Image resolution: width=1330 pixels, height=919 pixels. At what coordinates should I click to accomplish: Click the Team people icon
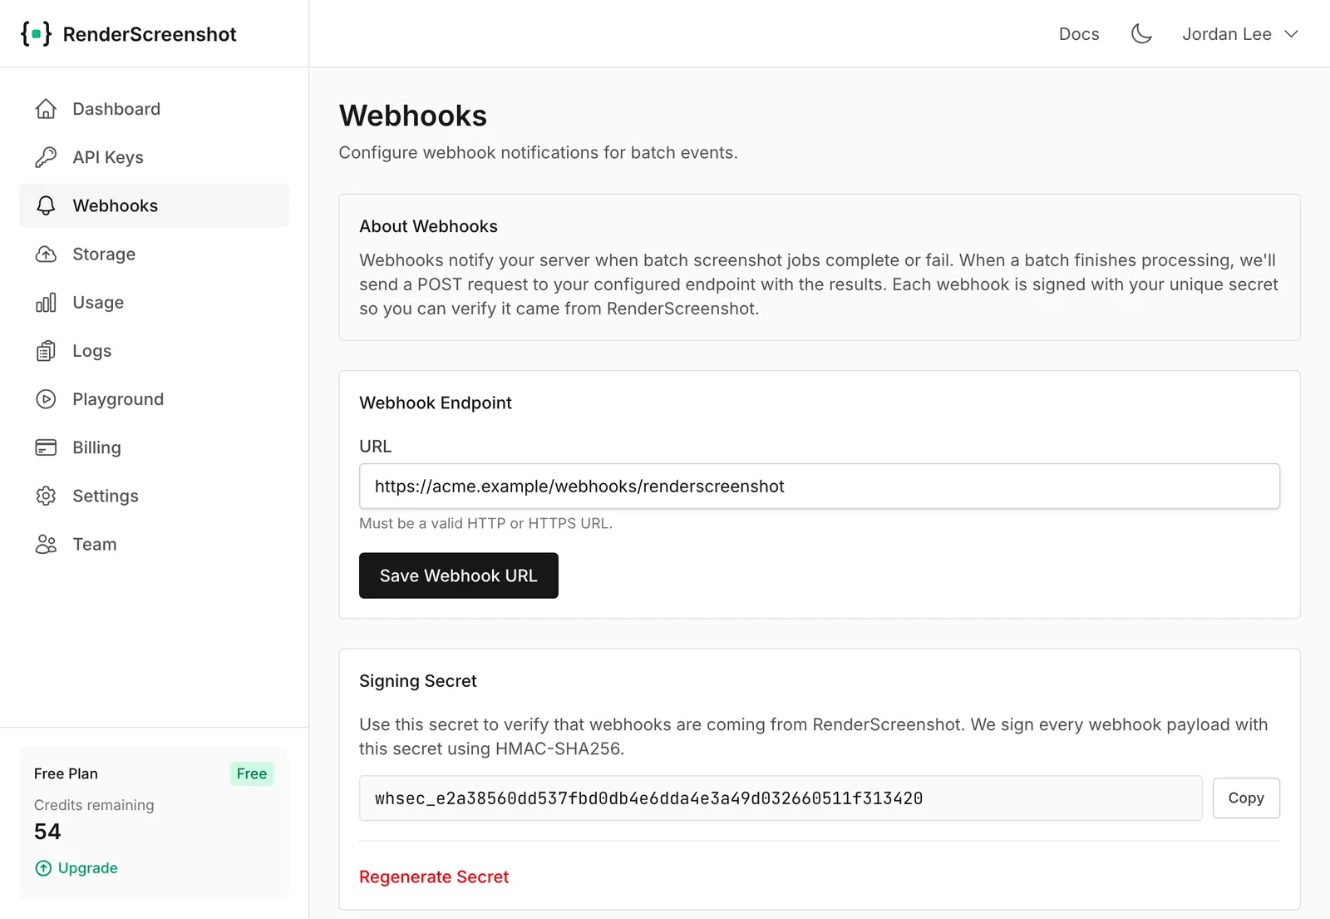[46, 544]
